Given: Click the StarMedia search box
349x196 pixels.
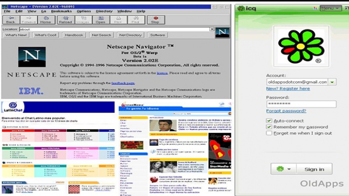Looking at the screenshot, I should point(200,114).
